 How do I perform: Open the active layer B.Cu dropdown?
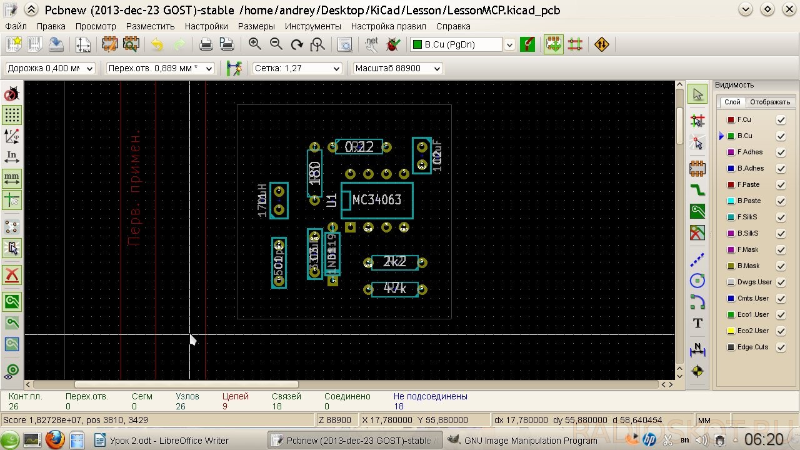462,44
